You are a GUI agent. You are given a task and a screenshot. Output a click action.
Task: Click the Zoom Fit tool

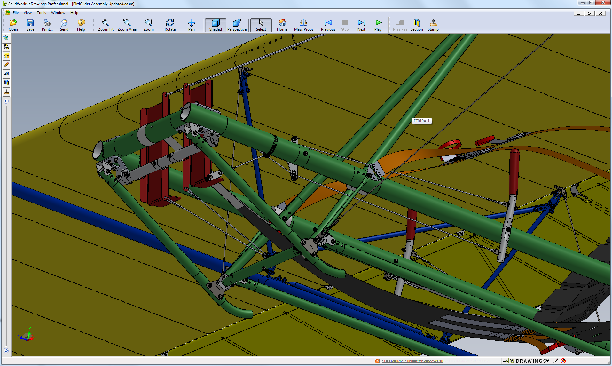[106, 25]
